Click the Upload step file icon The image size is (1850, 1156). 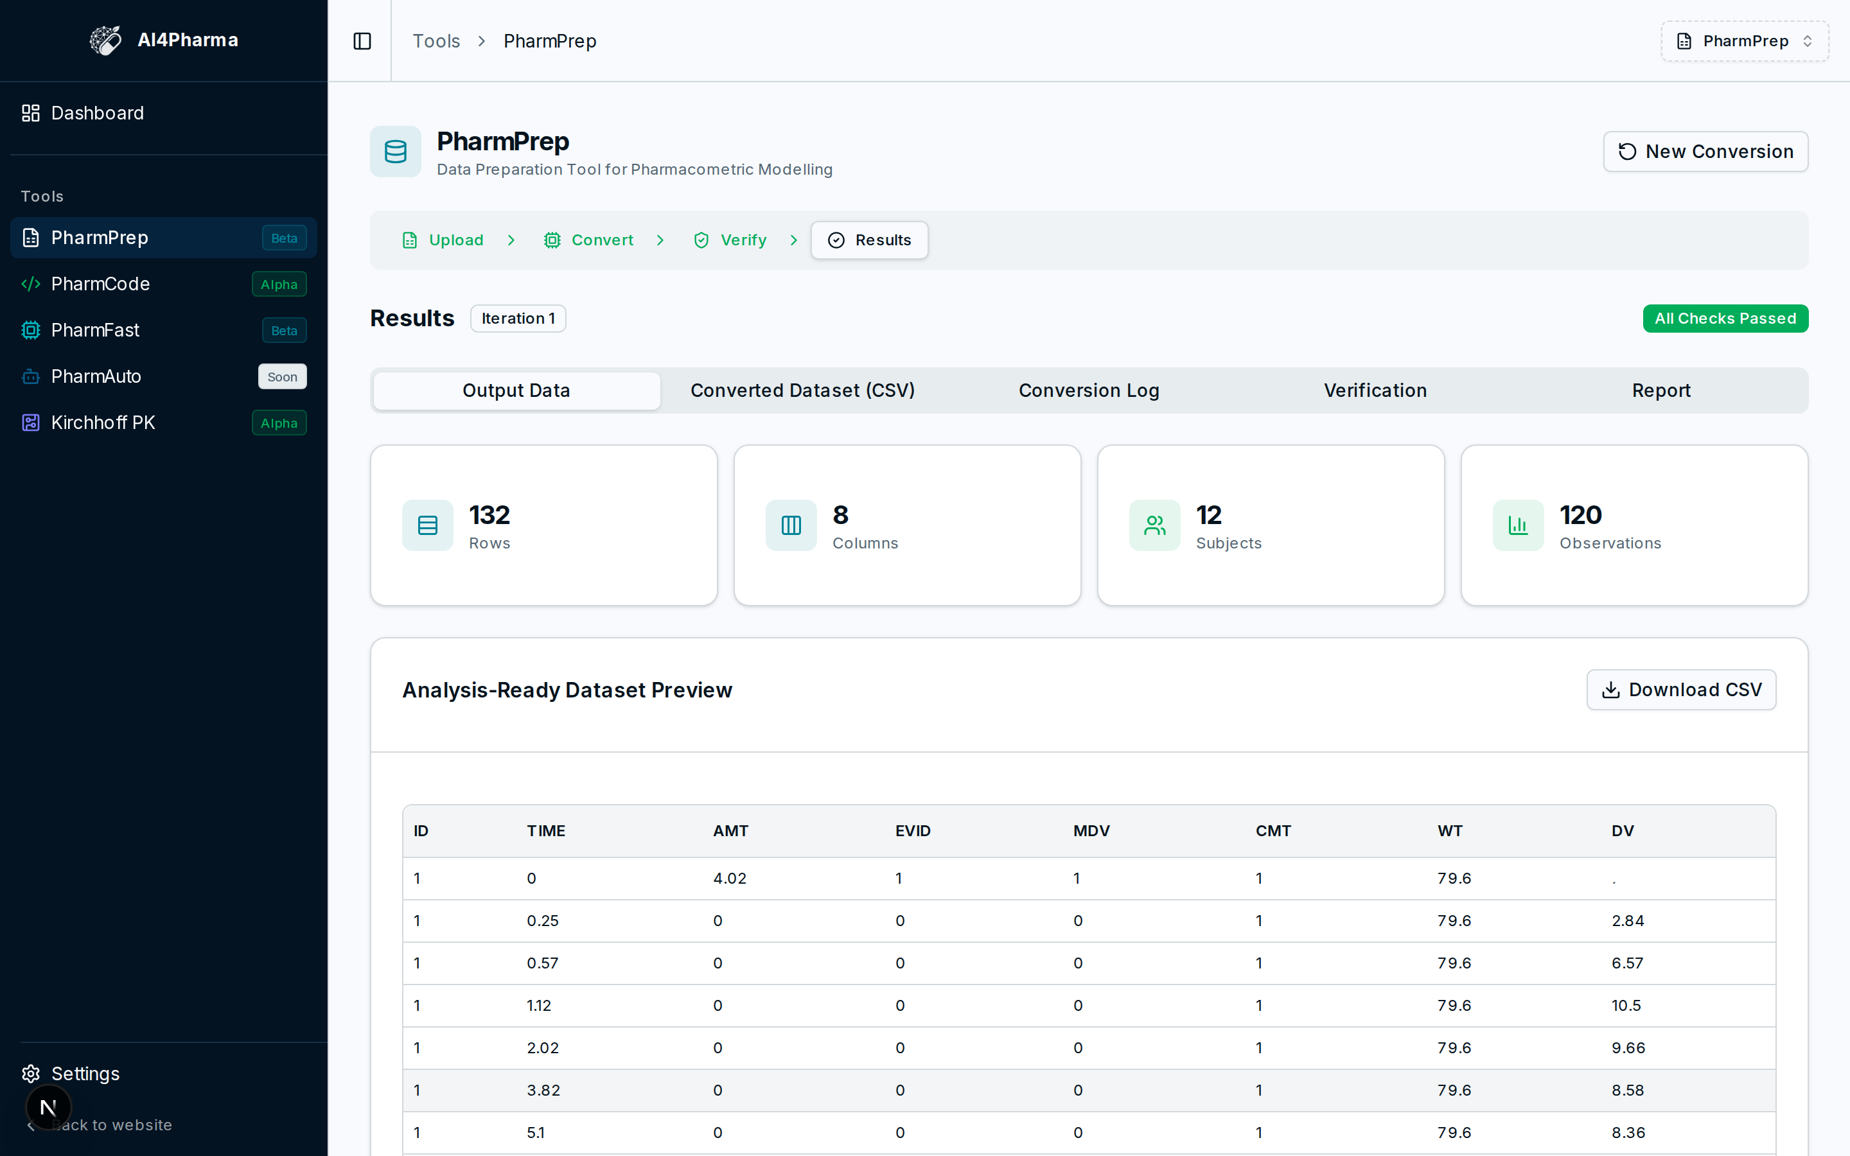pos(410,240)
